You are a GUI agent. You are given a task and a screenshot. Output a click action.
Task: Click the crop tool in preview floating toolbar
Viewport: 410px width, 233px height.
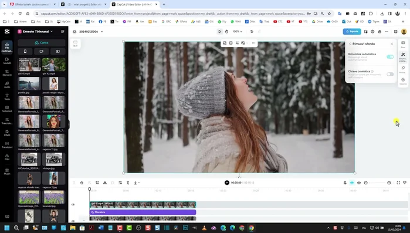[x=237, y=43]
